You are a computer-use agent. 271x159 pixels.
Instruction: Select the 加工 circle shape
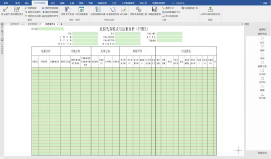pos(262,39)
